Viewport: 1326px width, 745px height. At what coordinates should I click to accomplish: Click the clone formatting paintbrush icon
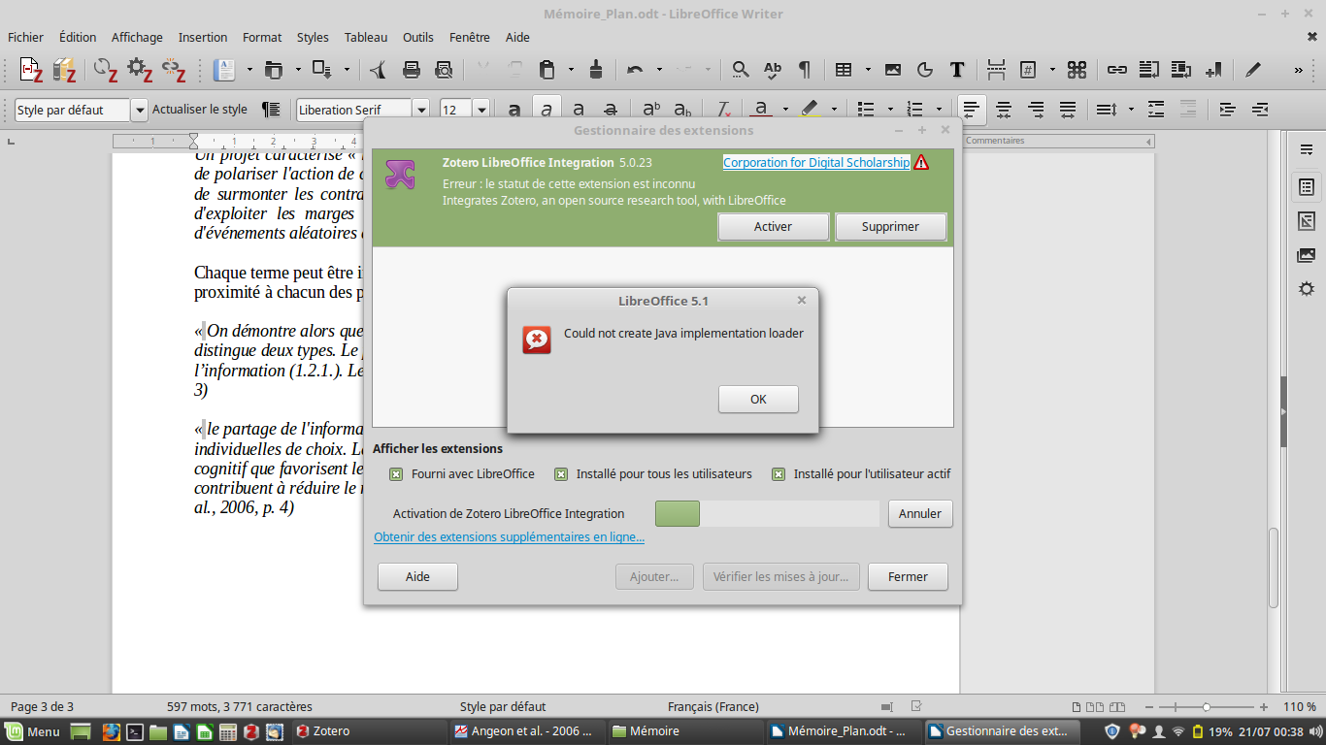tap(596, 70)
